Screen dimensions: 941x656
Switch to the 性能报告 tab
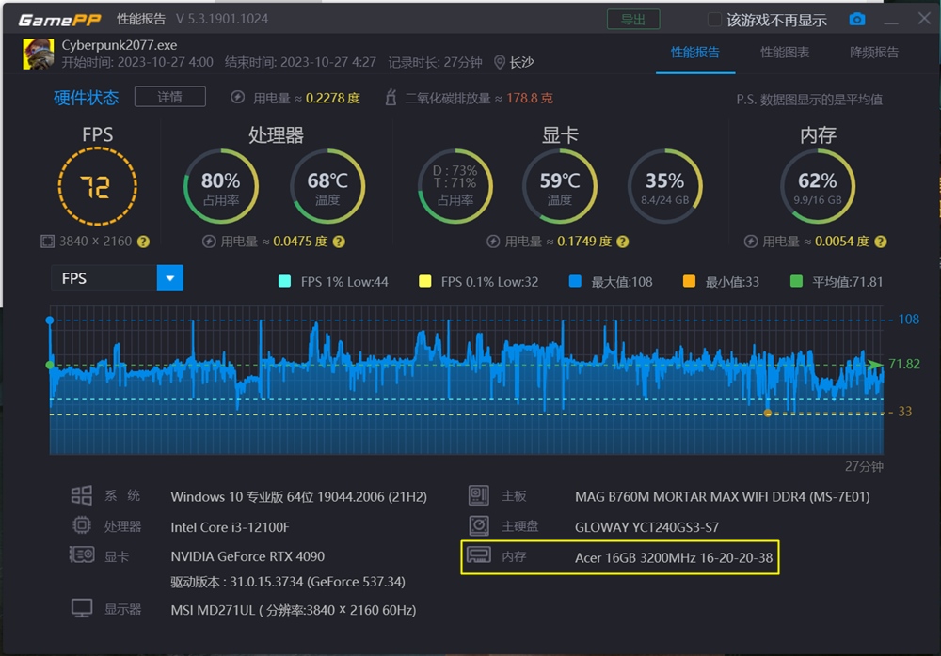[695, 53]
